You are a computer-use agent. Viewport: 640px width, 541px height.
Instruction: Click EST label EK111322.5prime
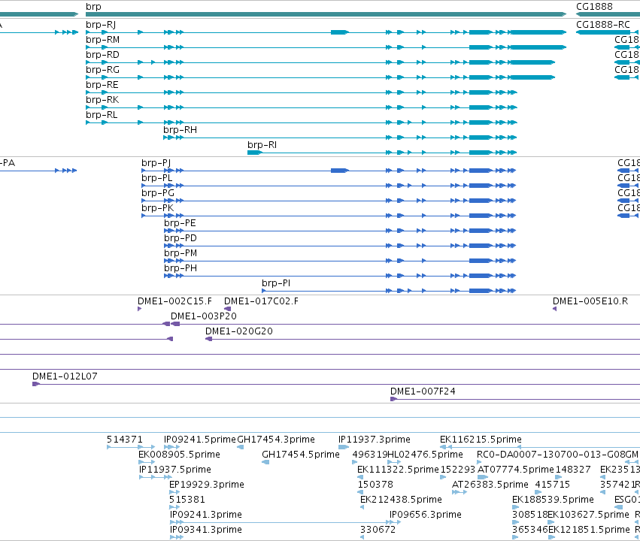[398, 470]
